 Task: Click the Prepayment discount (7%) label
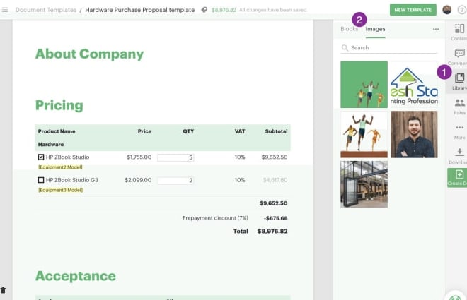(215, 217)
